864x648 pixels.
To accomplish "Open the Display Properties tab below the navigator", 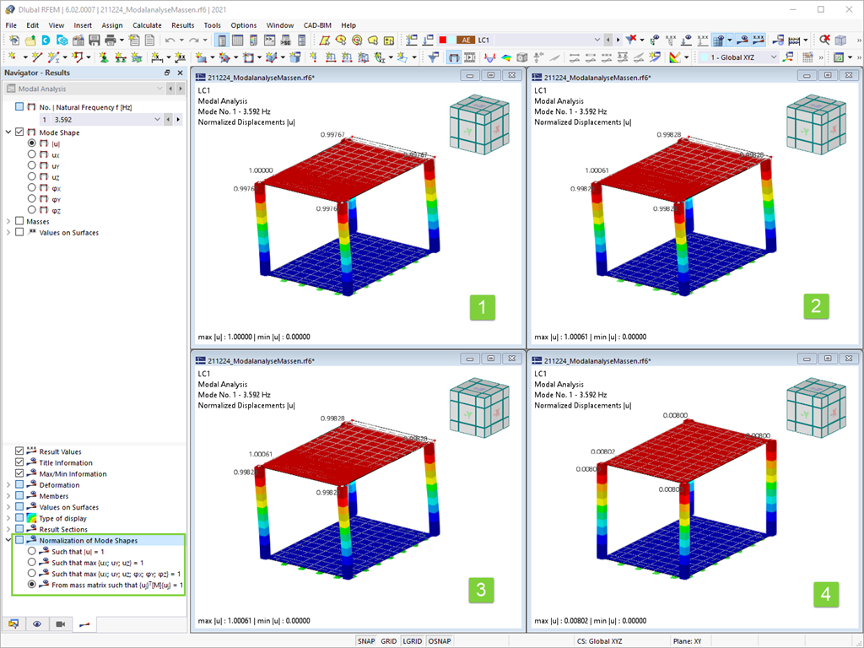I will [x=13, y=624].
